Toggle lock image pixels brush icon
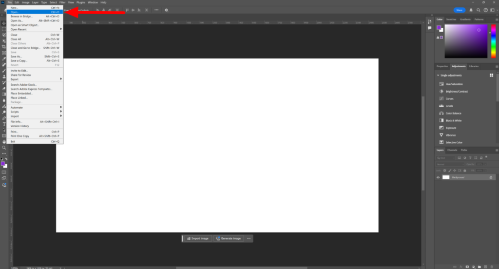The height and width of the screenshot is (269, 499). (x=450, y=171)
